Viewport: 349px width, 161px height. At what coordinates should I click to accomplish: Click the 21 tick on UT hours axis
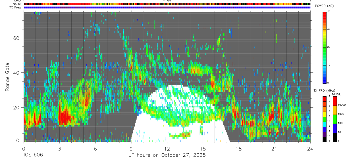pyautogui.click(x=275, y=149)
